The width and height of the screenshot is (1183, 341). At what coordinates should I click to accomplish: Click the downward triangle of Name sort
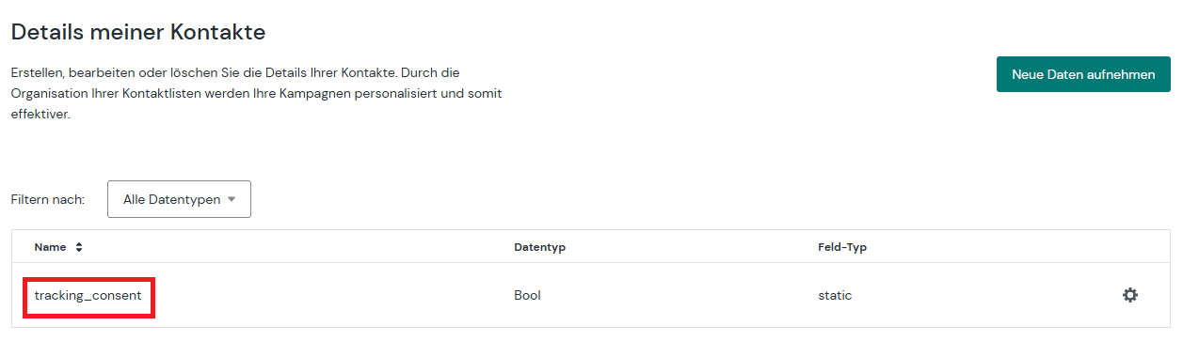79,251
